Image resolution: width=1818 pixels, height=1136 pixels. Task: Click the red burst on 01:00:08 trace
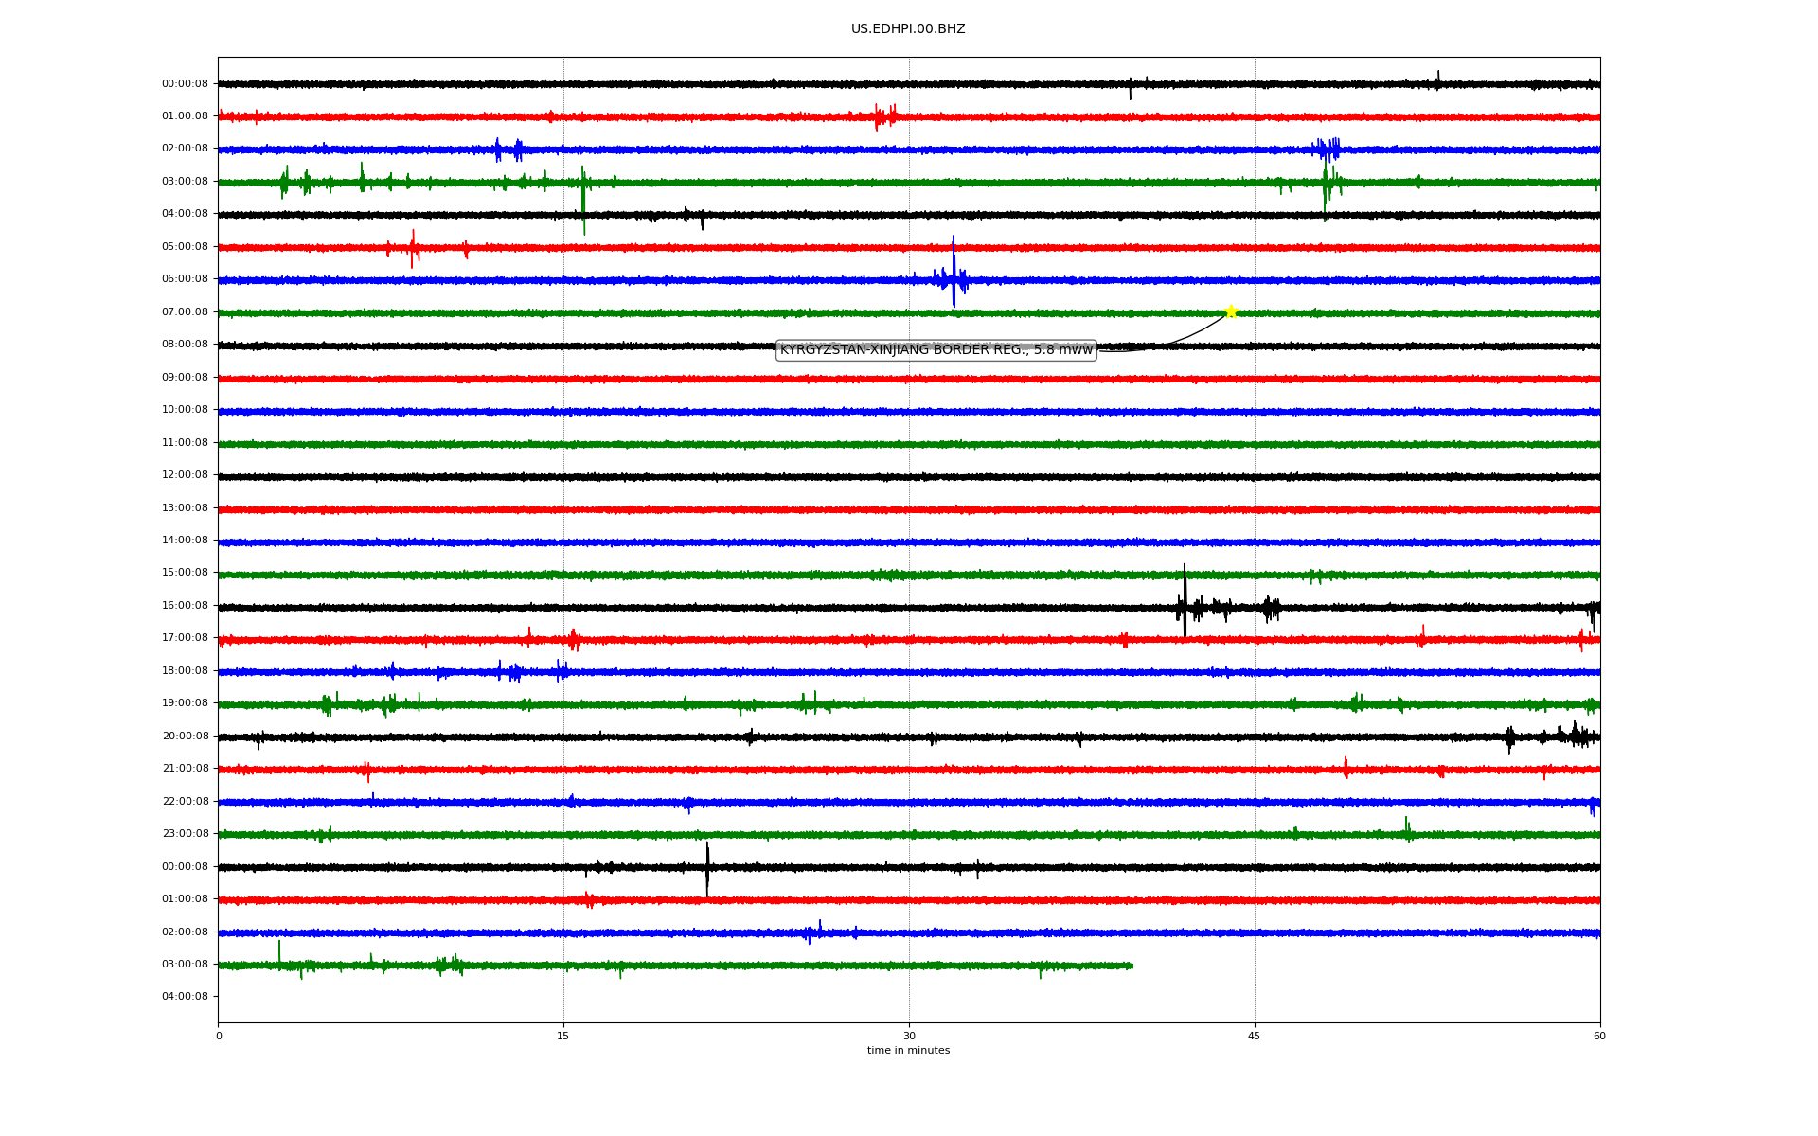tap(884, 116)
